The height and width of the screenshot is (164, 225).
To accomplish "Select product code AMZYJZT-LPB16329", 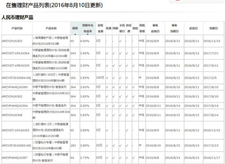I will (15, 66).
